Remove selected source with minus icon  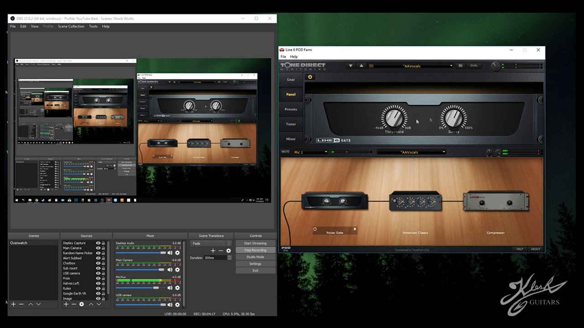[74, 304]
